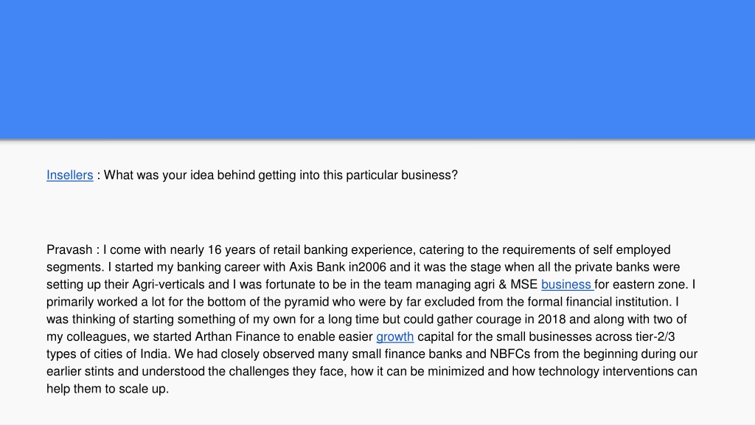The image size is (755, 425).
Task: Open the 'growth' hyperlink
Action: [x=395, y=336]
